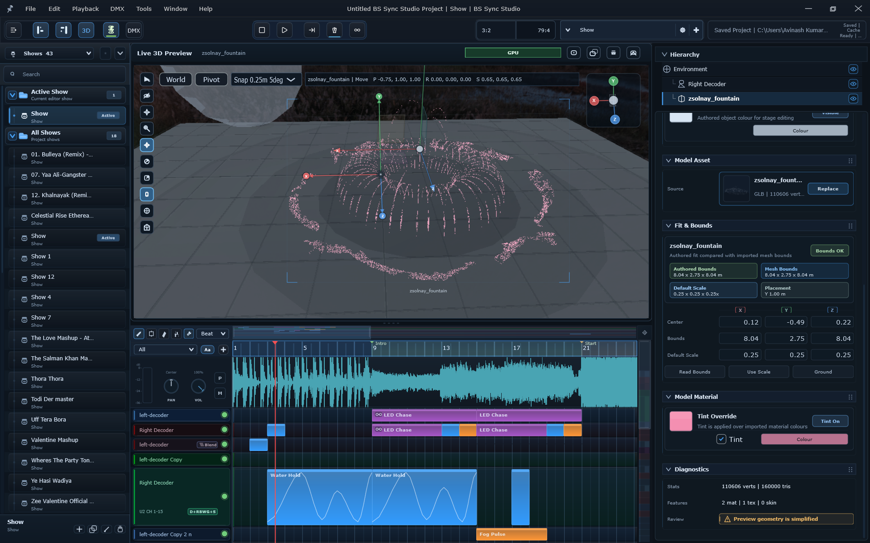Click the crosshair target tool in viewport
The width and height of the screenshot is (870, 543).
147,211
